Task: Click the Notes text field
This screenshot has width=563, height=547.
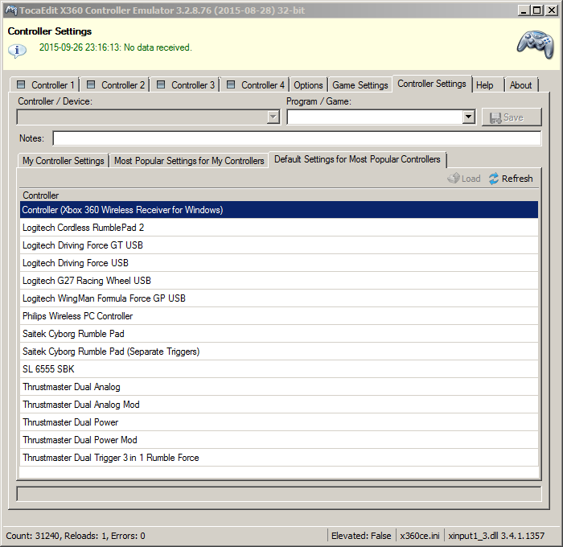Action: point(297,138)
